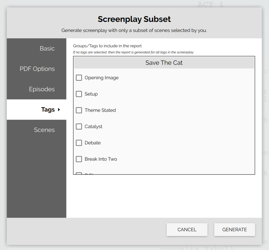
Task: Click the 'Groups/Tags to include' label
Action: (107, 46)
